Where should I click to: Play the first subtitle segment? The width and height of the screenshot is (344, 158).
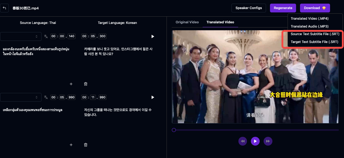(153, 36)
